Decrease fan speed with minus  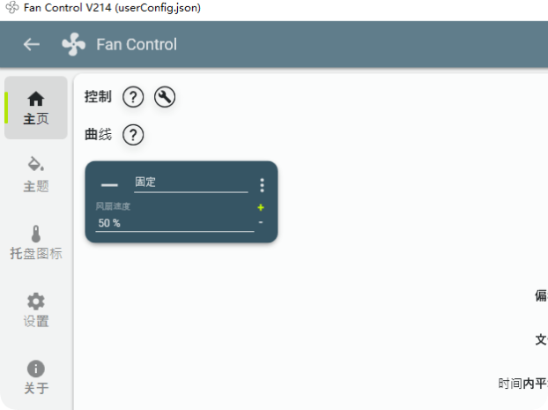(261, 222)
